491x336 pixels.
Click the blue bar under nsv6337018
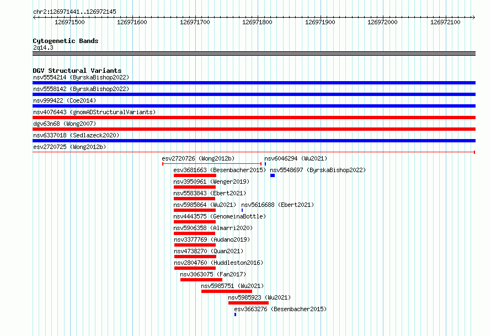pos(254,141)
